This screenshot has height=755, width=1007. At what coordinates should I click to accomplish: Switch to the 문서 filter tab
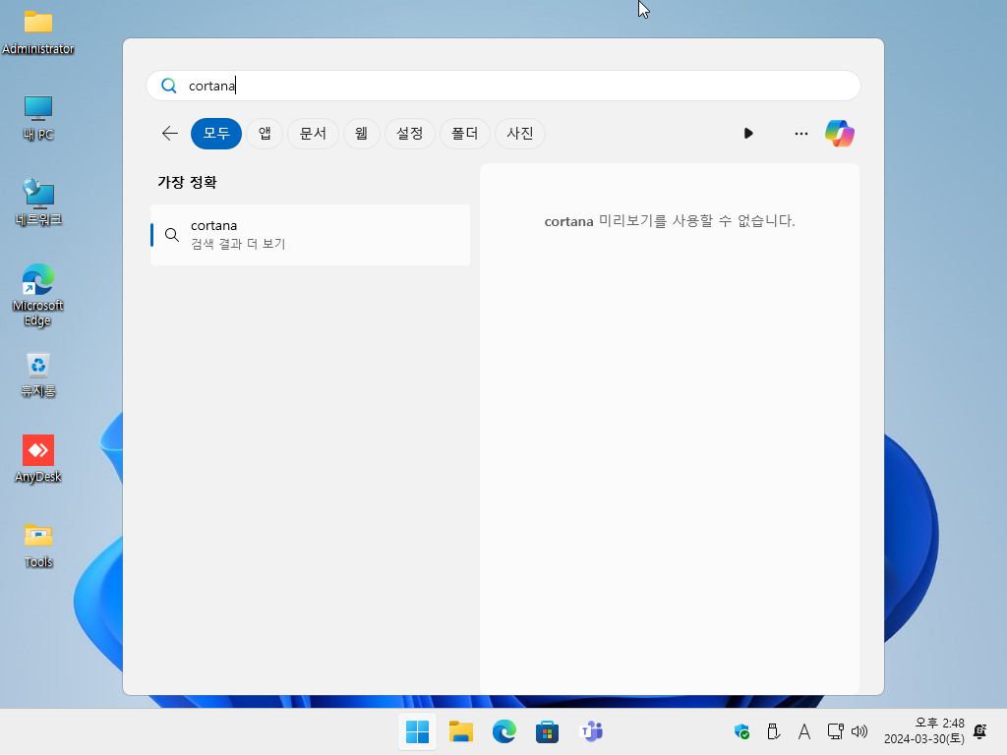tap(314, 134)
